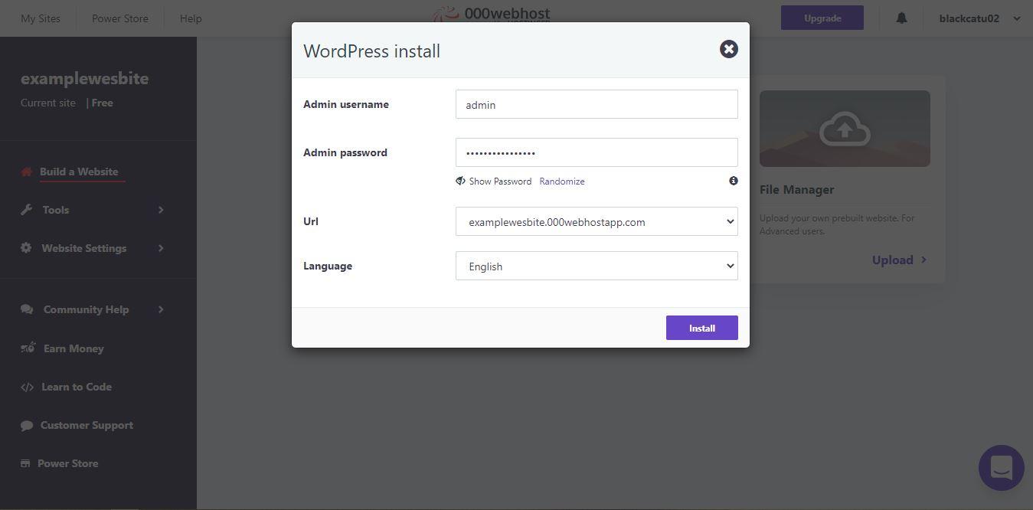
Task: Focus the Admin username field
Action: click(x=597, y=104)
